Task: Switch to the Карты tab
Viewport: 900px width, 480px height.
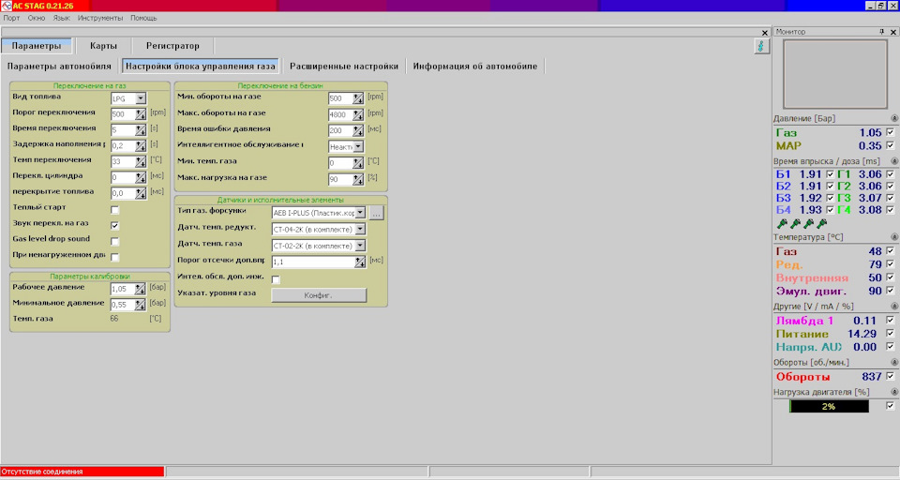Action: point(103,46)
